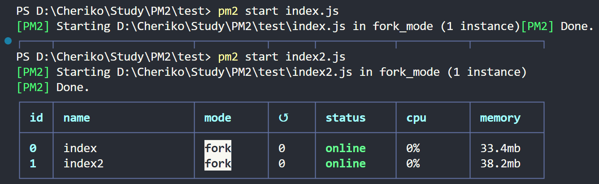Click the blue circle command marker
Screen dimensions: 599x184
coord(8,42)
